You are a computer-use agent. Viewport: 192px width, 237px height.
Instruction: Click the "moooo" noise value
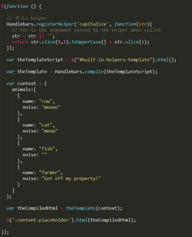[x=51, y=107]
